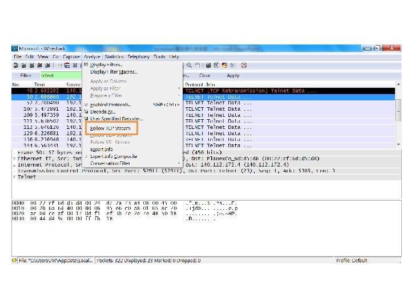Close the open Analyze menu
Viewport: 411px width, 308px height.
pos(92,56)
